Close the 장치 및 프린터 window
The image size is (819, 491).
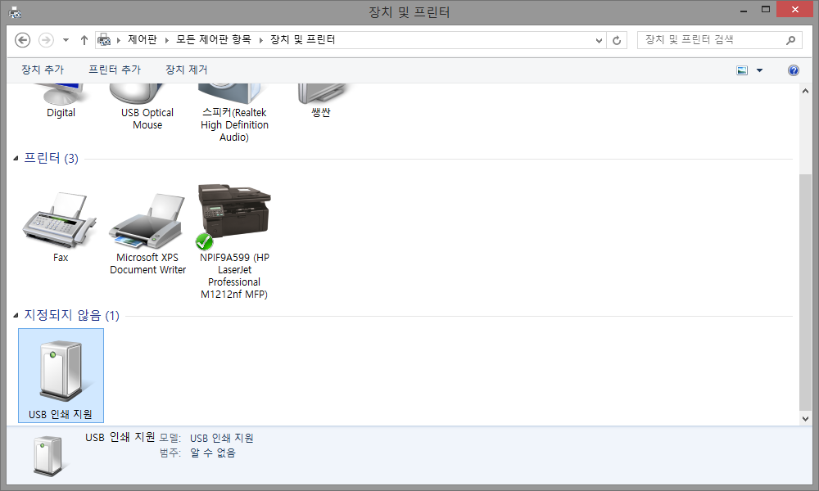tap(795, 9)
